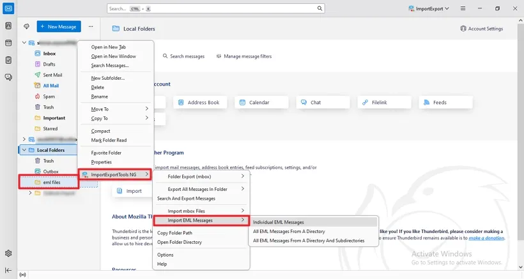The image size is (524, 279).
Task: Choose Copy Folder Path
Action: (x=201, y=233)
